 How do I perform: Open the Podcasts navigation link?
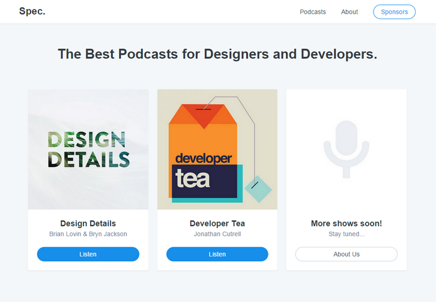click(312, 12)
